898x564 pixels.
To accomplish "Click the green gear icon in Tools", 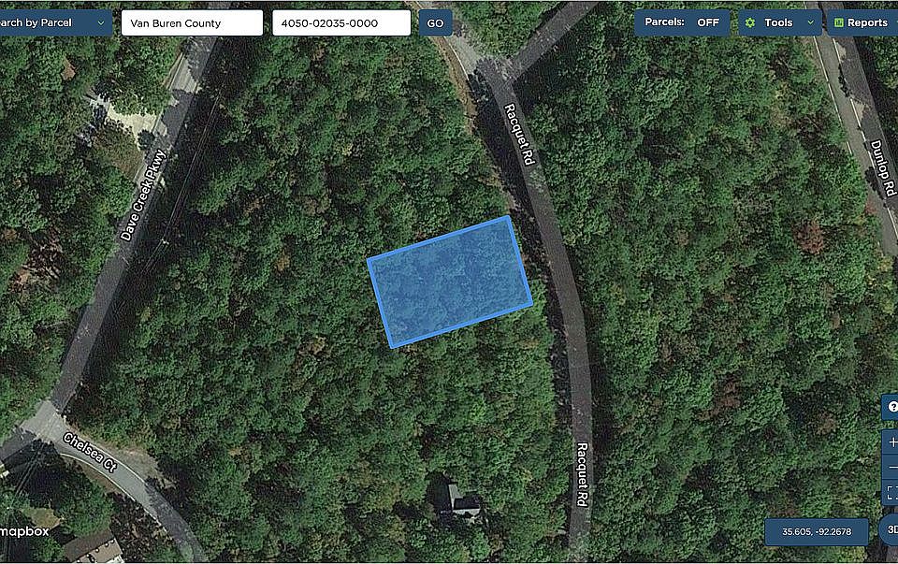I will click(x=749, y=22).
